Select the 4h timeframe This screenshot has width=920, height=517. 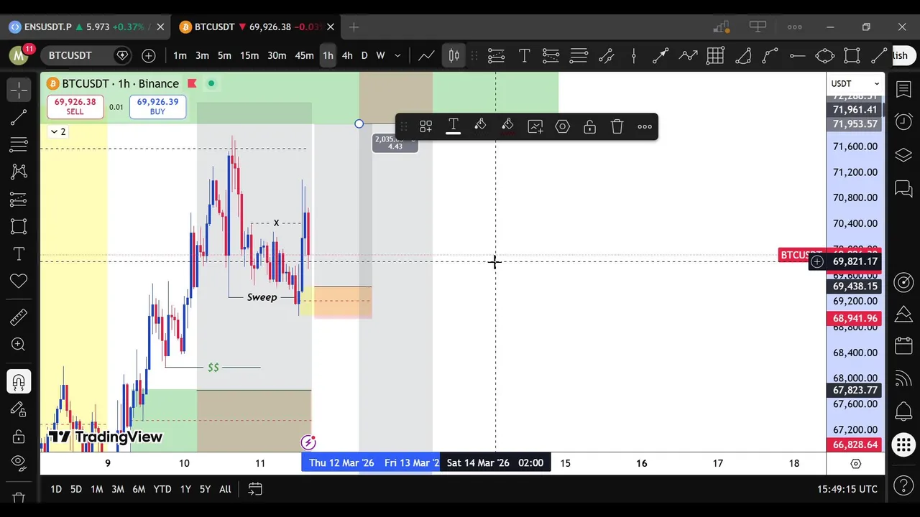(x=347, y=56)
